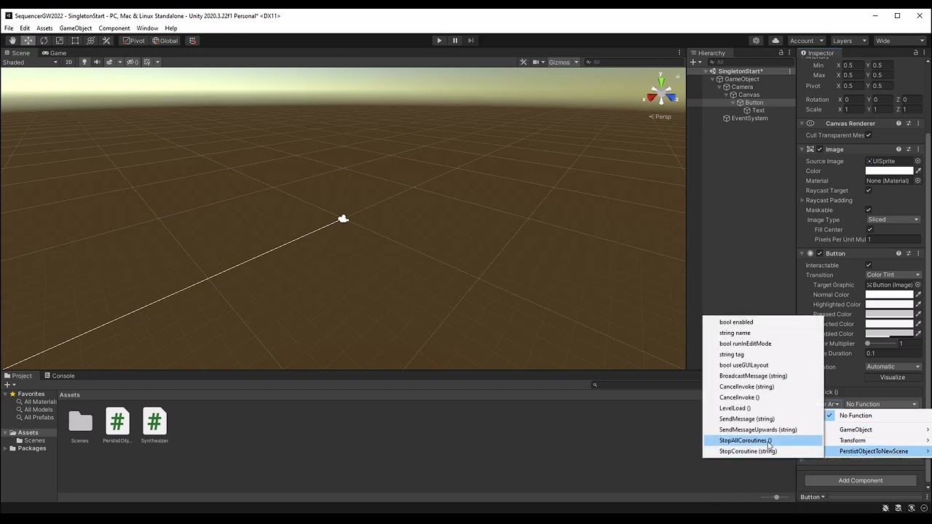Open Account dropdown
The image size is (932, 524).
pos(806,41)
